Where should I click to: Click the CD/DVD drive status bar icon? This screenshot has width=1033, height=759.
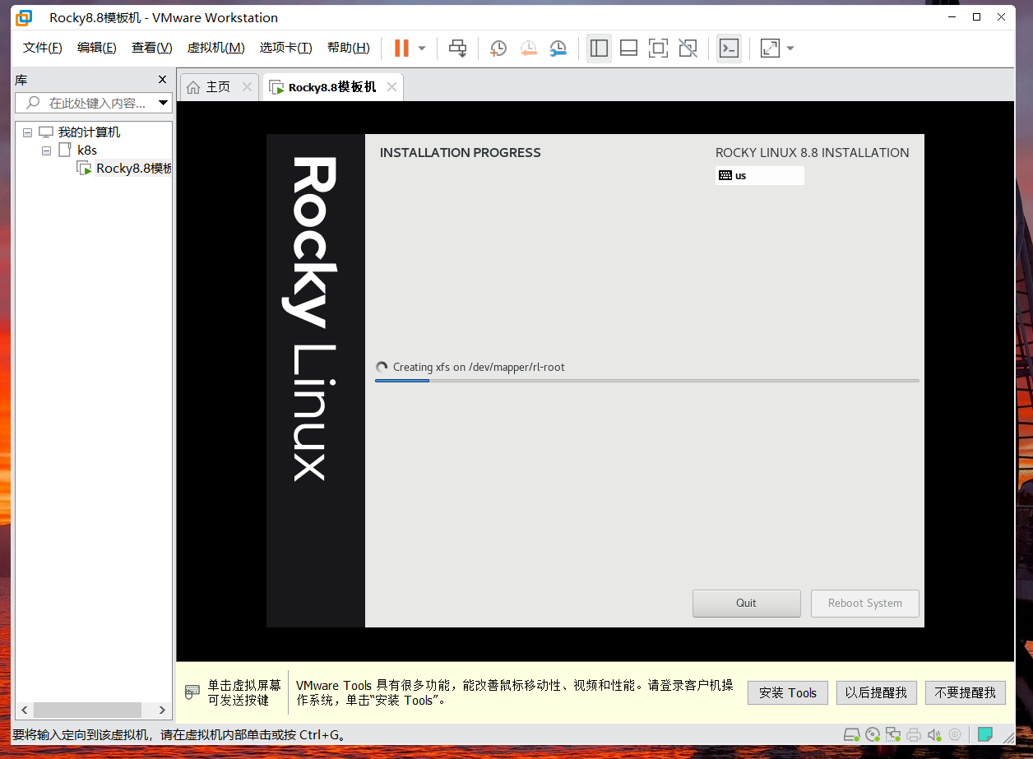pyautogui.click(x=873, y=734)
